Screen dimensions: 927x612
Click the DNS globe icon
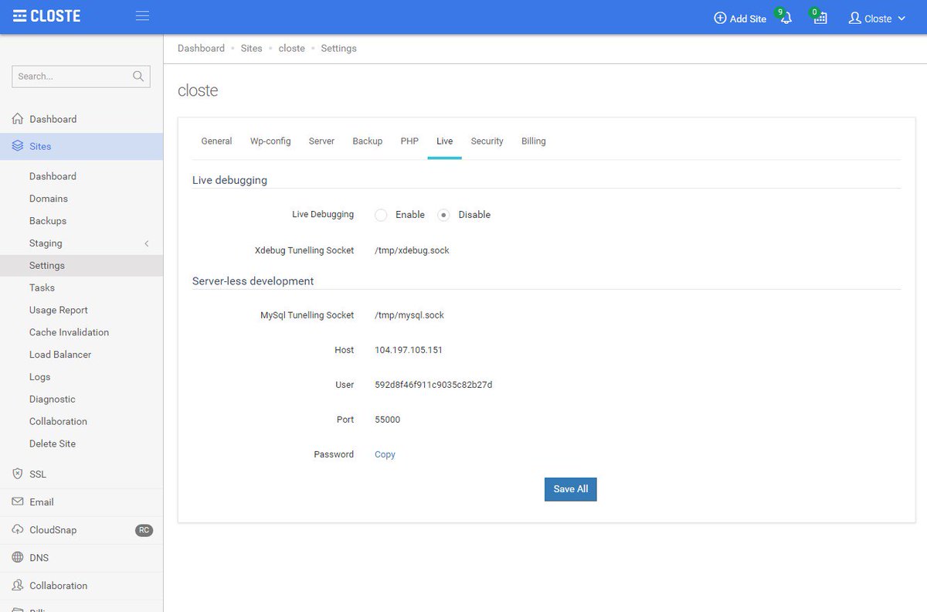(x=18, y=557)
